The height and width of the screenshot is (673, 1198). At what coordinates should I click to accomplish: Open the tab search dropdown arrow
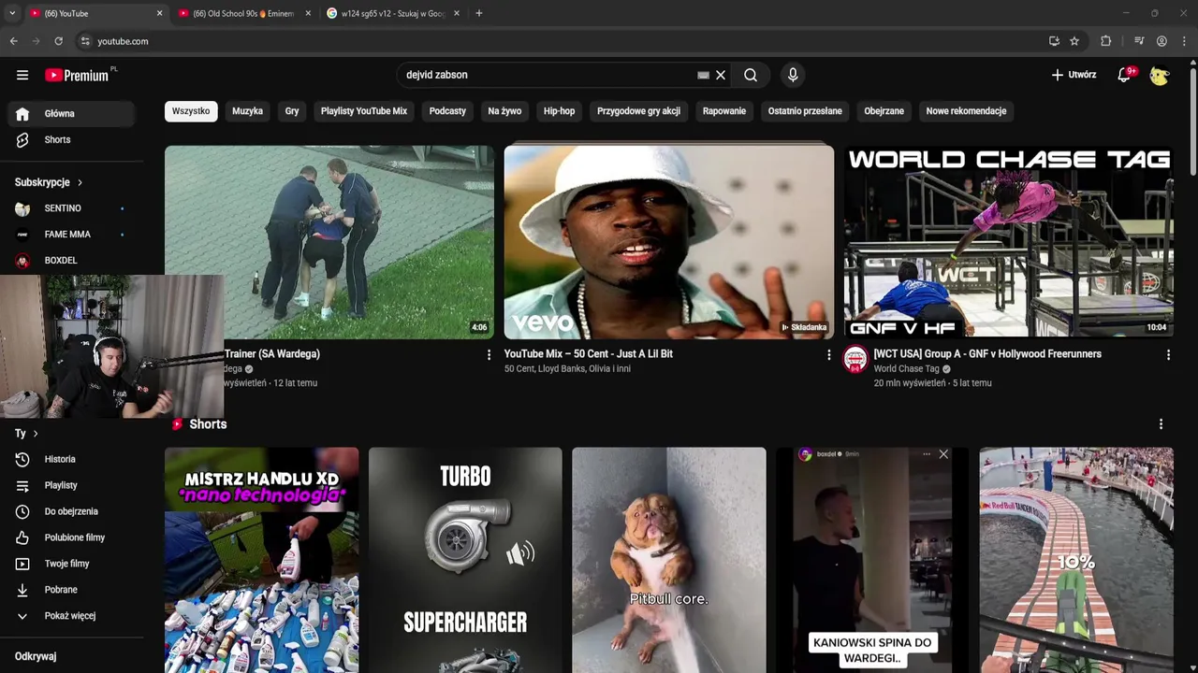[11, 13]
